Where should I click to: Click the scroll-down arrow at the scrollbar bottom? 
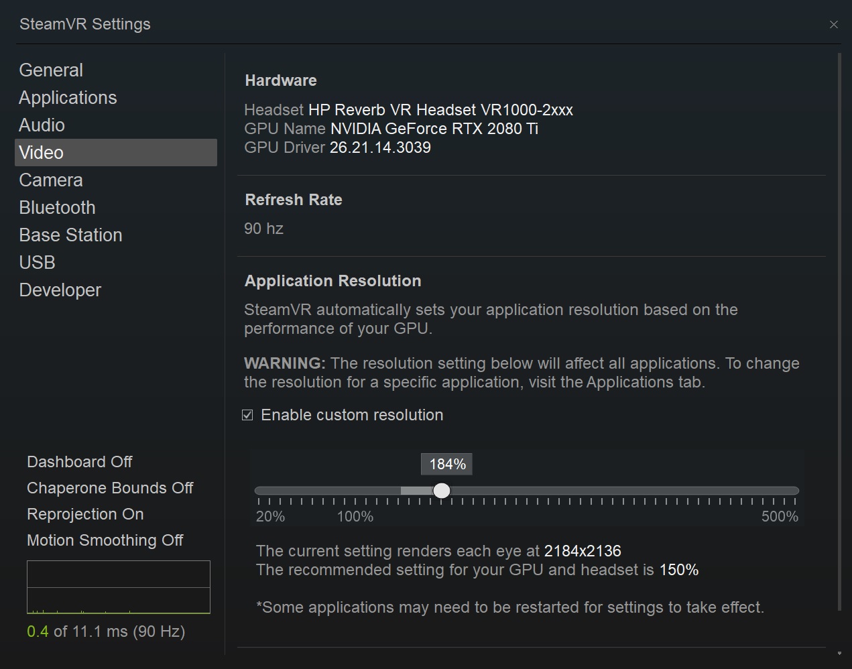point(839,653)
